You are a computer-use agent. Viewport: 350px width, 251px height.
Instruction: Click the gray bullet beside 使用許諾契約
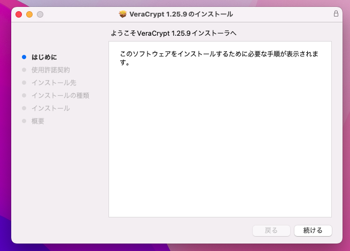[x=24, y=70]
